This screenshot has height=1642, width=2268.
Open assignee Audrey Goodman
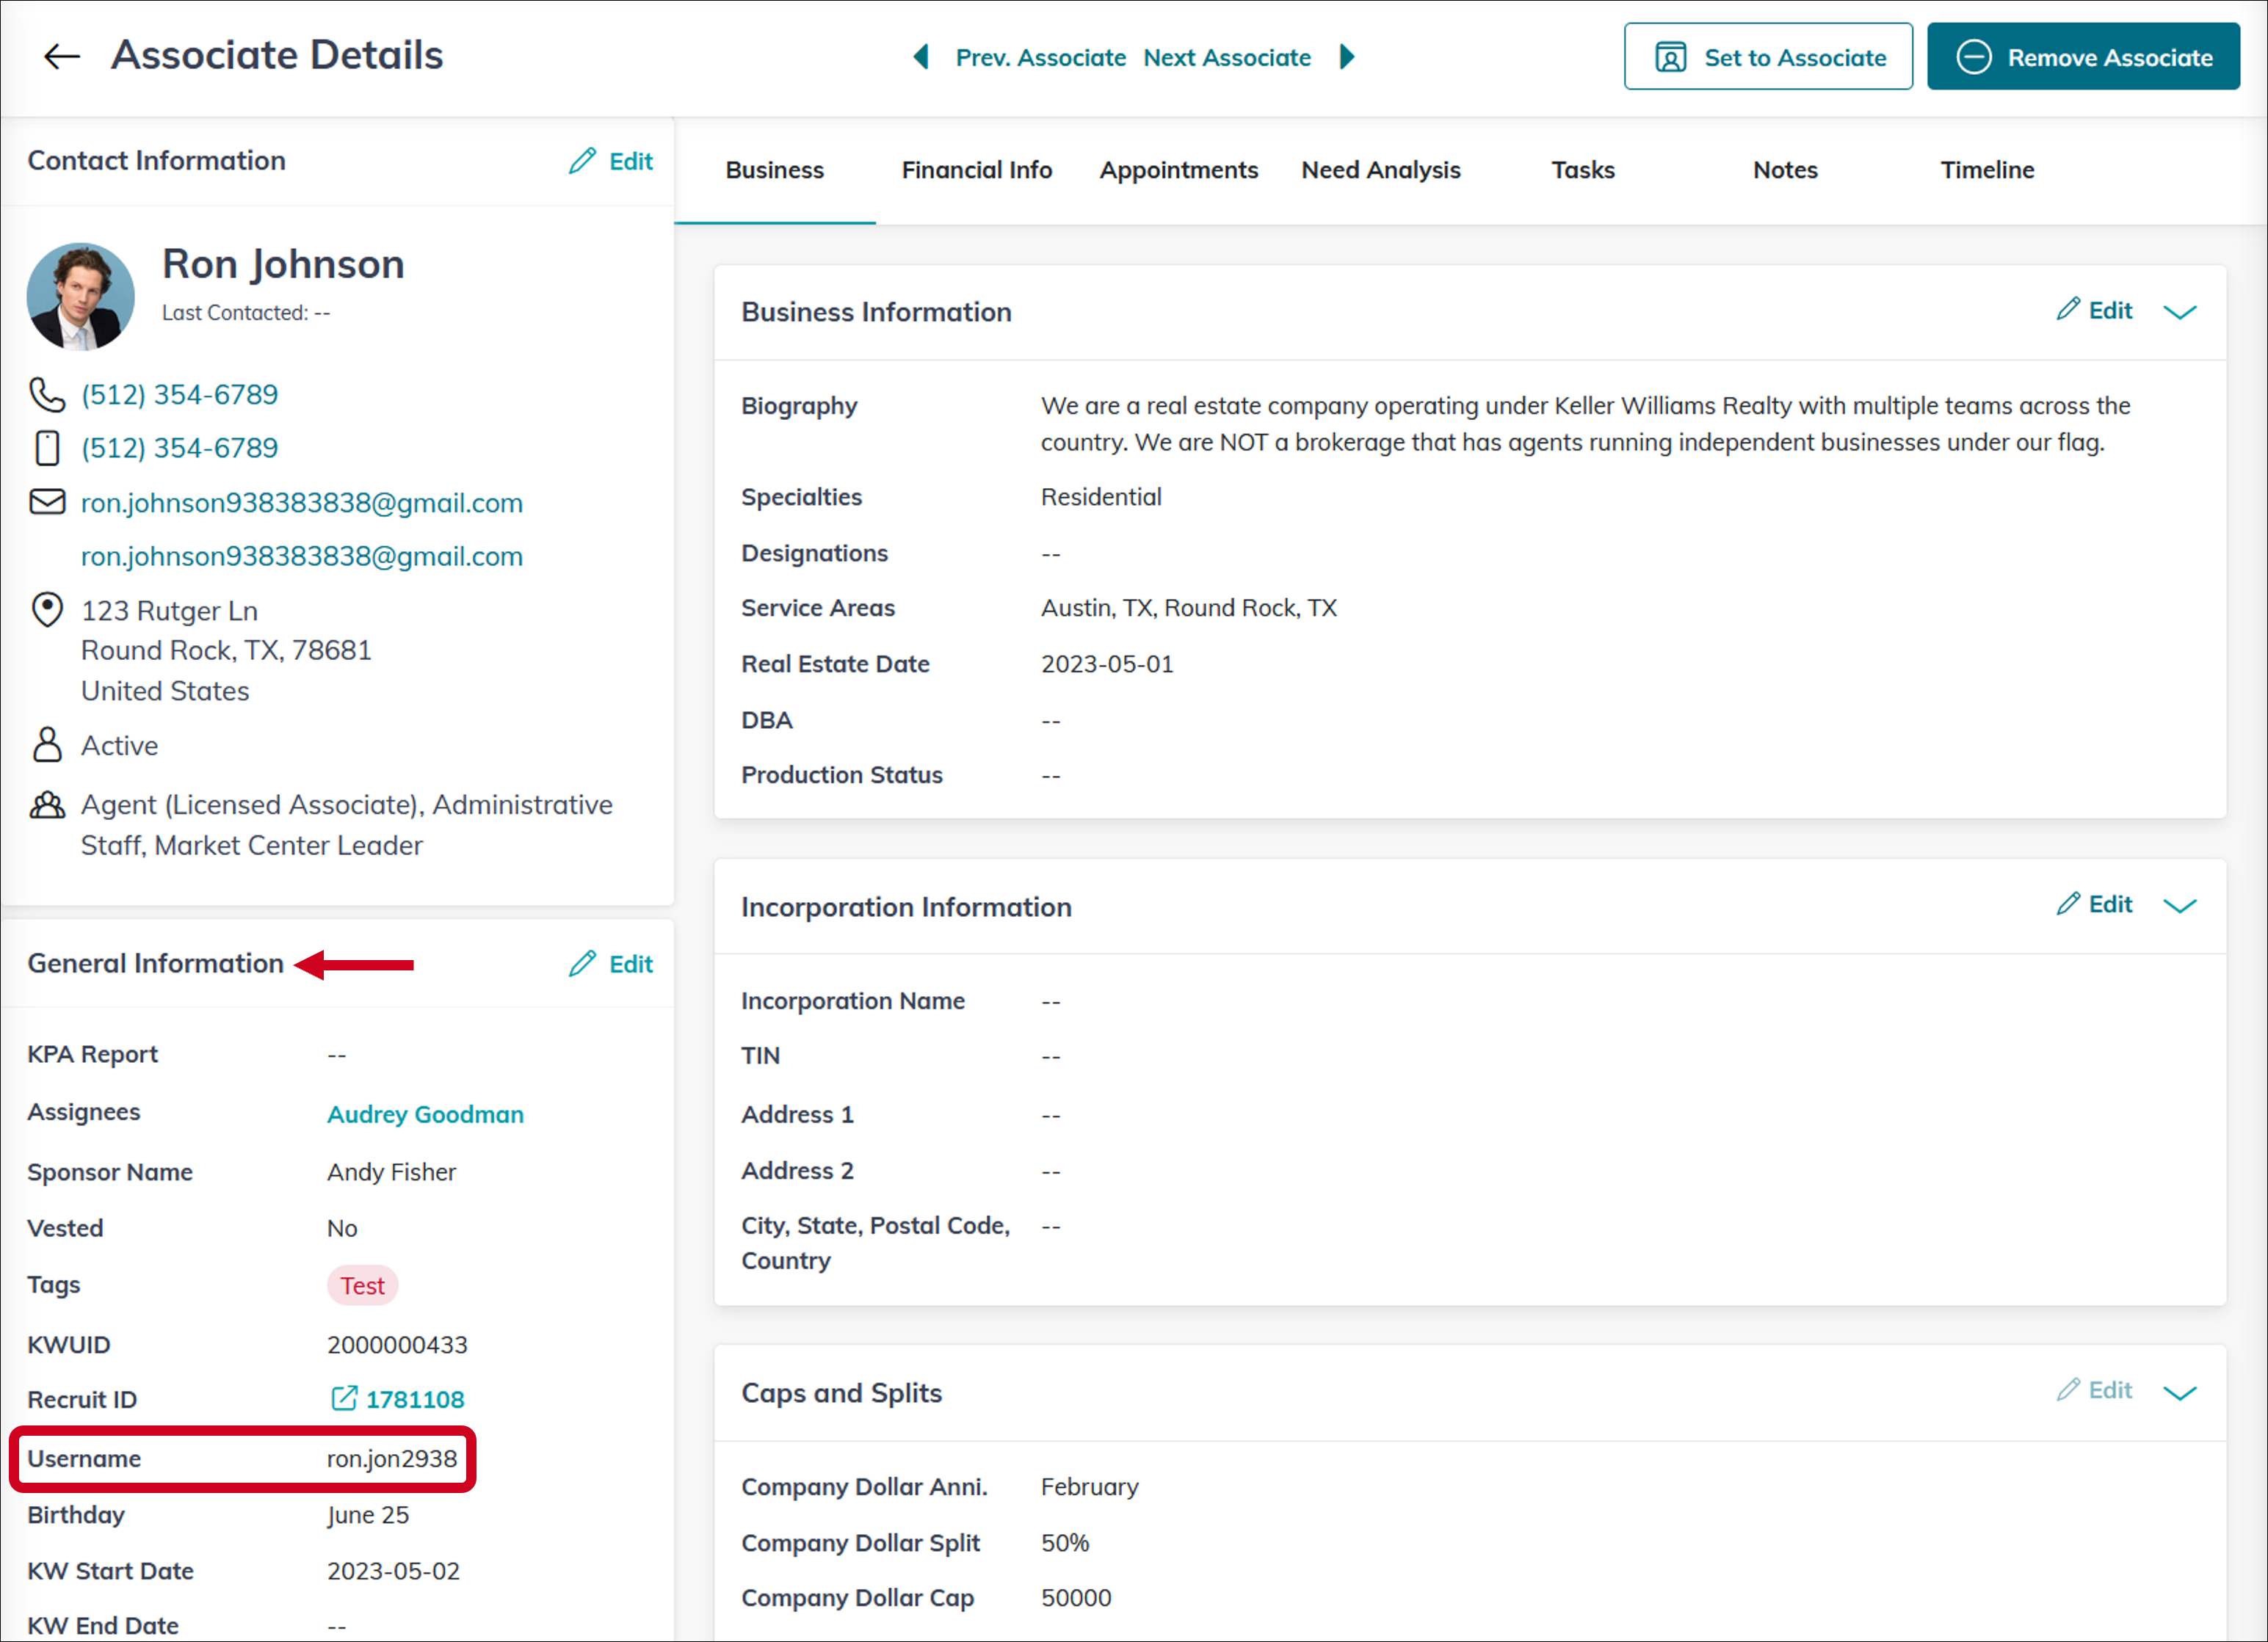(x=425, y=1114)
